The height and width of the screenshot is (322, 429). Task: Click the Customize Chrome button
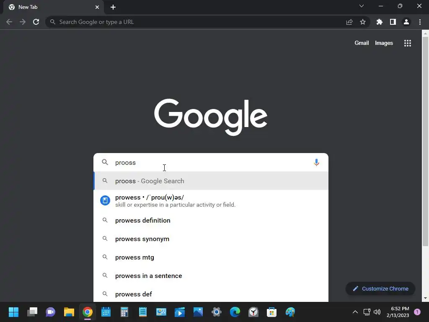[x=380, y=288]
